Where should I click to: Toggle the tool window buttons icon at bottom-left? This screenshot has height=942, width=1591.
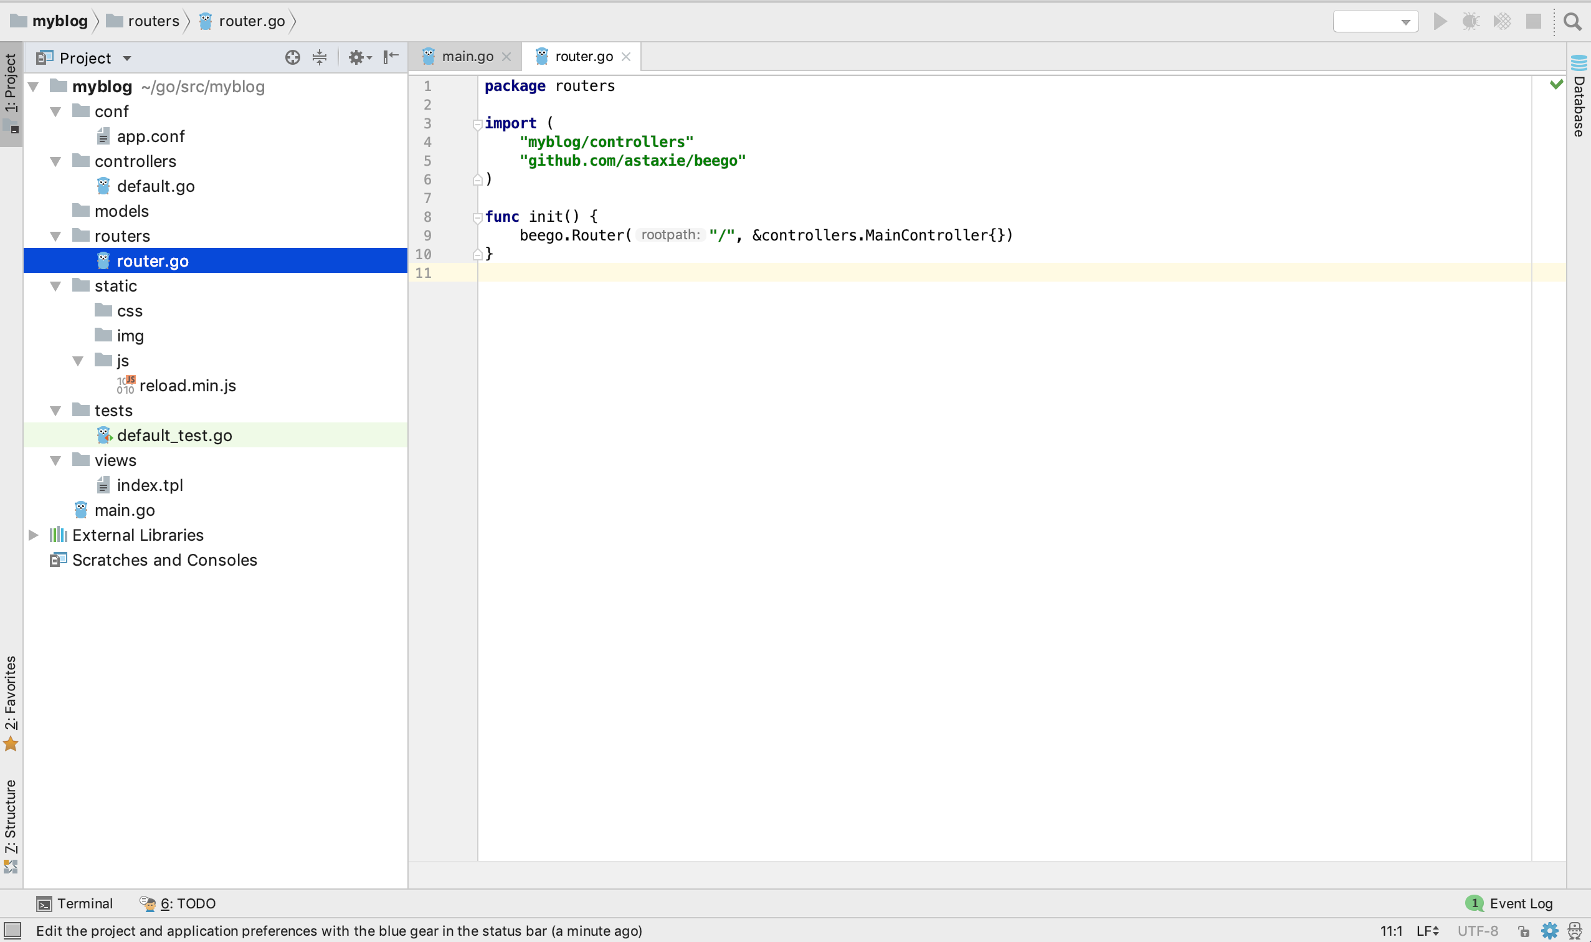pos(12,931)
